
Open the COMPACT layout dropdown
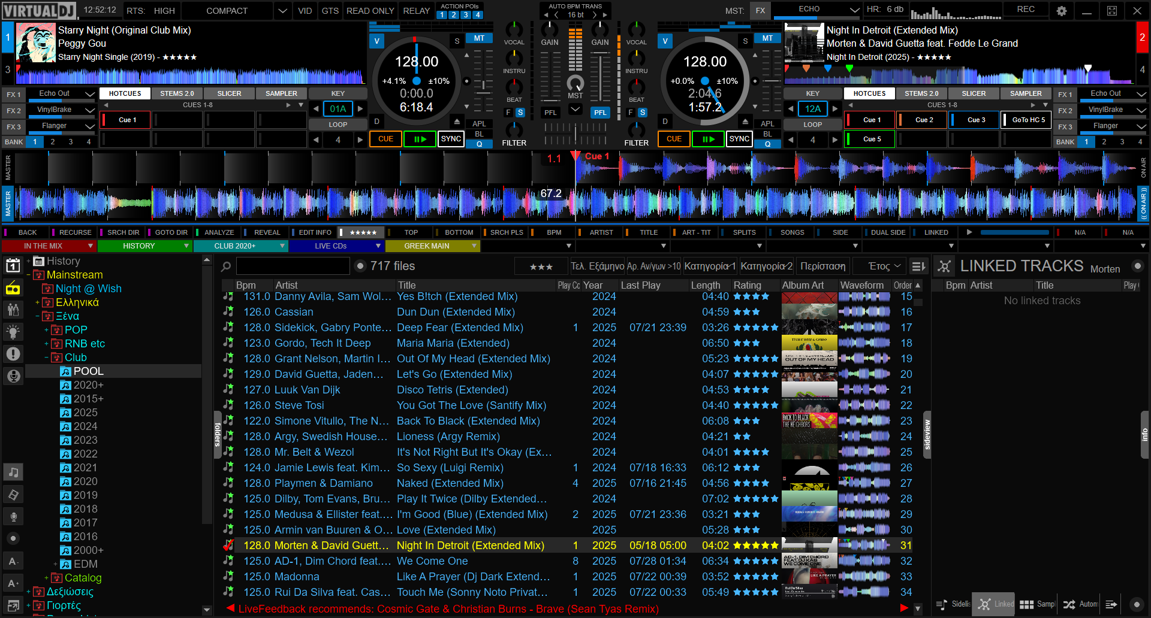(x=282, y=11)
